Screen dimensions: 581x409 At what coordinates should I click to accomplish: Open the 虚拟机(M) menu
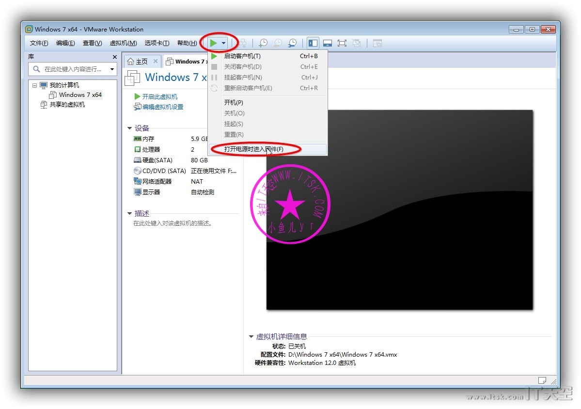click(123, 43)
